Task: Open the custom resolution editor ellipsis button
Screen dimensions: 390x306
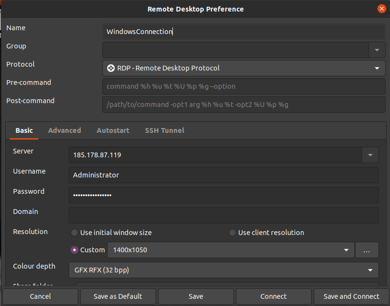Action: click(366, 250)
